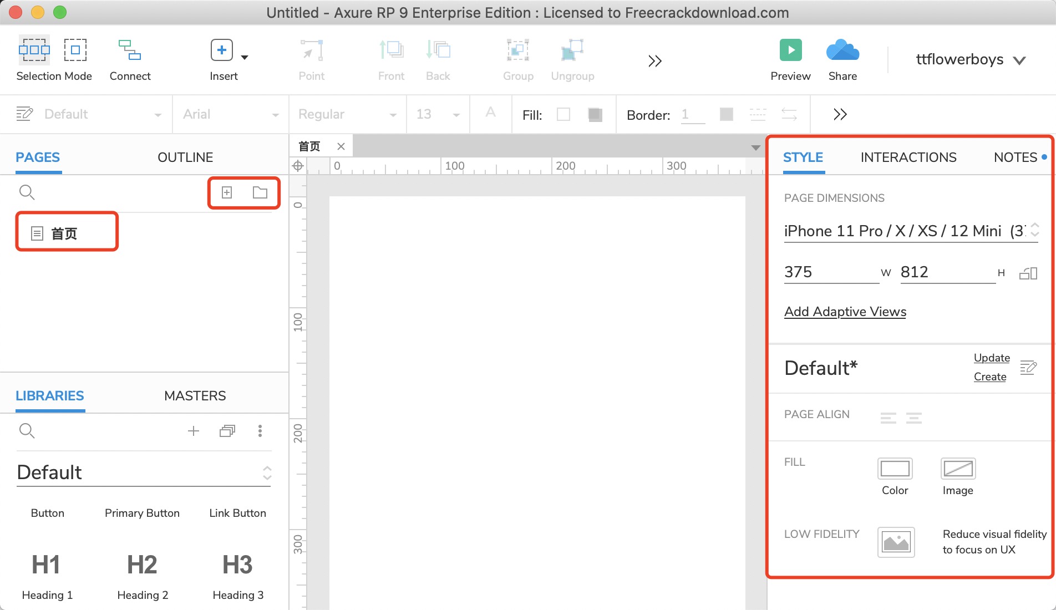Click Add Adaptive Views link

pos(845,312)
